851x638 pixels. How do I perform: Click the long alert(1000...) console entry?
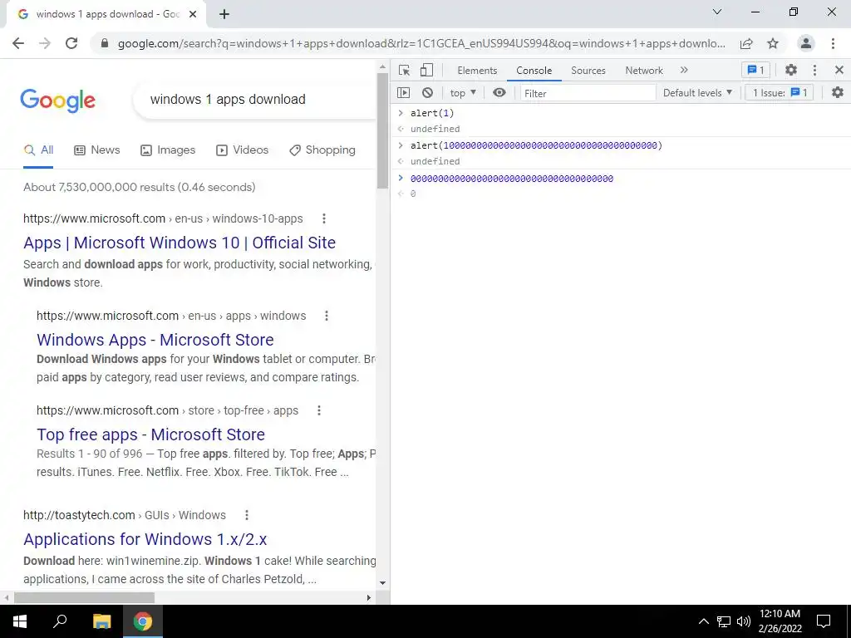click(x=536, y=145)
